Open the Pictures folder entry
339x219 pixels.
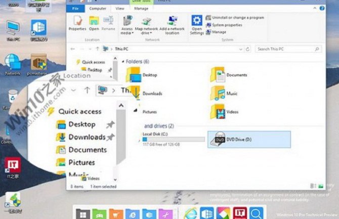pyautogui.click(x=150, y=112)
